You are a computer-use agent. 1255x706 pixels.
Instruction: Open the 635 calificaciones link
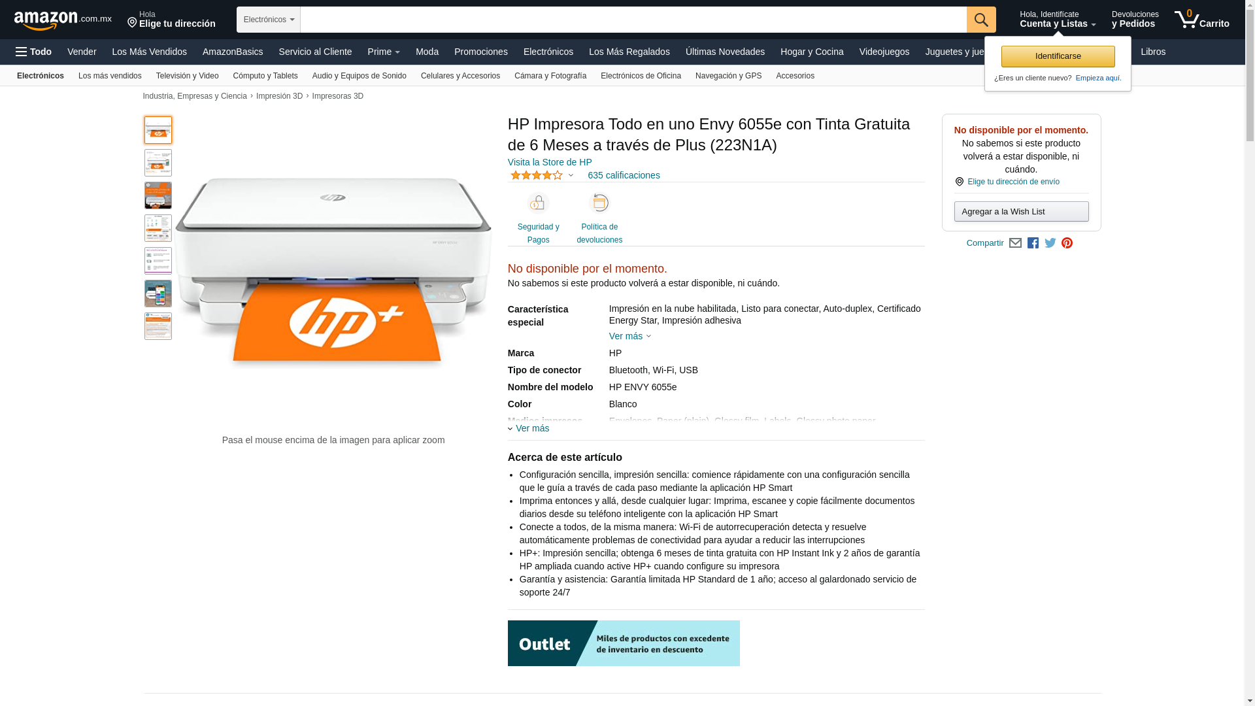[x=624, y=175]
